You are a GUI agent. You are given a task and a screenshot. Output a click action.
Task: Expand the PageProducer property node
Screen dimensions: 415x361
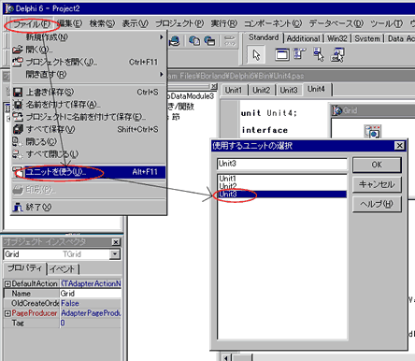coord(7,313)
